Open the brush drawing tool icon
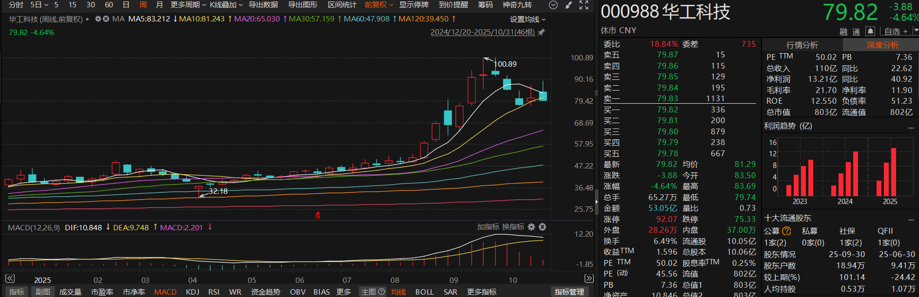 568,5
